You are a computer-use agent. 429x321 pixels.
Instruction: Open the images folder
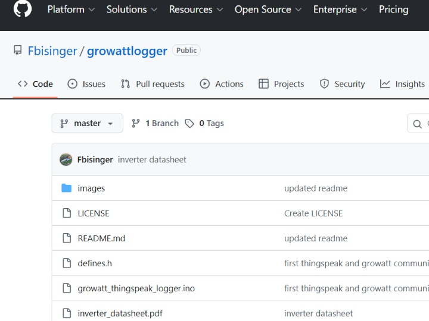(x=91, y=188)
